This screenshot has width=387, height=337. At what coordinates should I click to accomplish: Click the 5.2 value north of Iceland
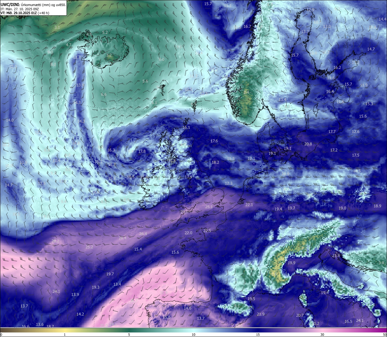click(x=105, y=32)
